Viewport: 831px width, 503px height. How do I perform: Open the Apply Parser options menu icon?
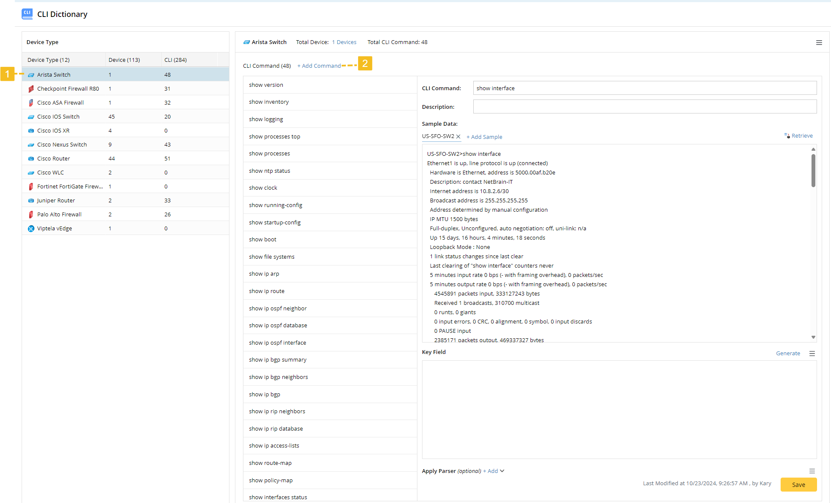(812, 471)
